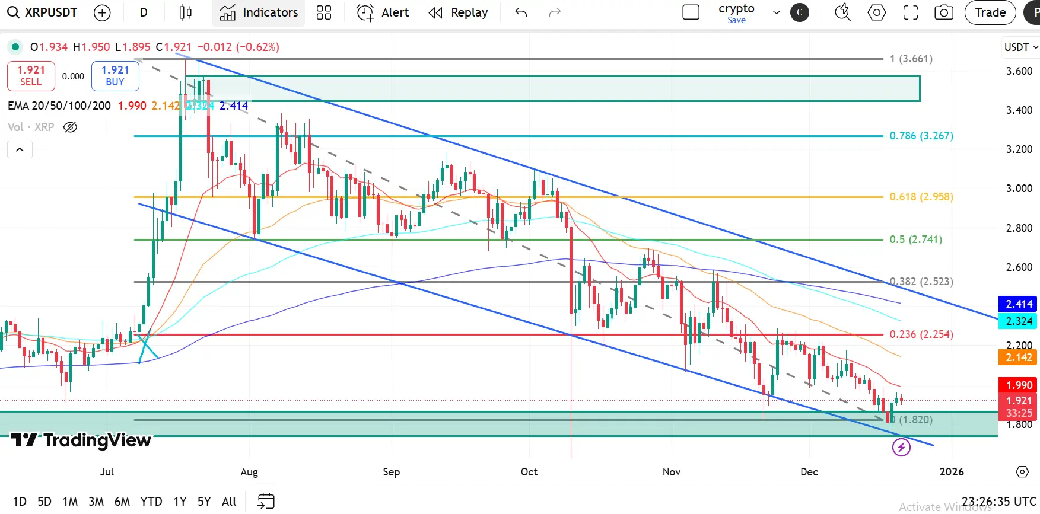Open symbol search for XRPUSDT

tap(42, 12)
